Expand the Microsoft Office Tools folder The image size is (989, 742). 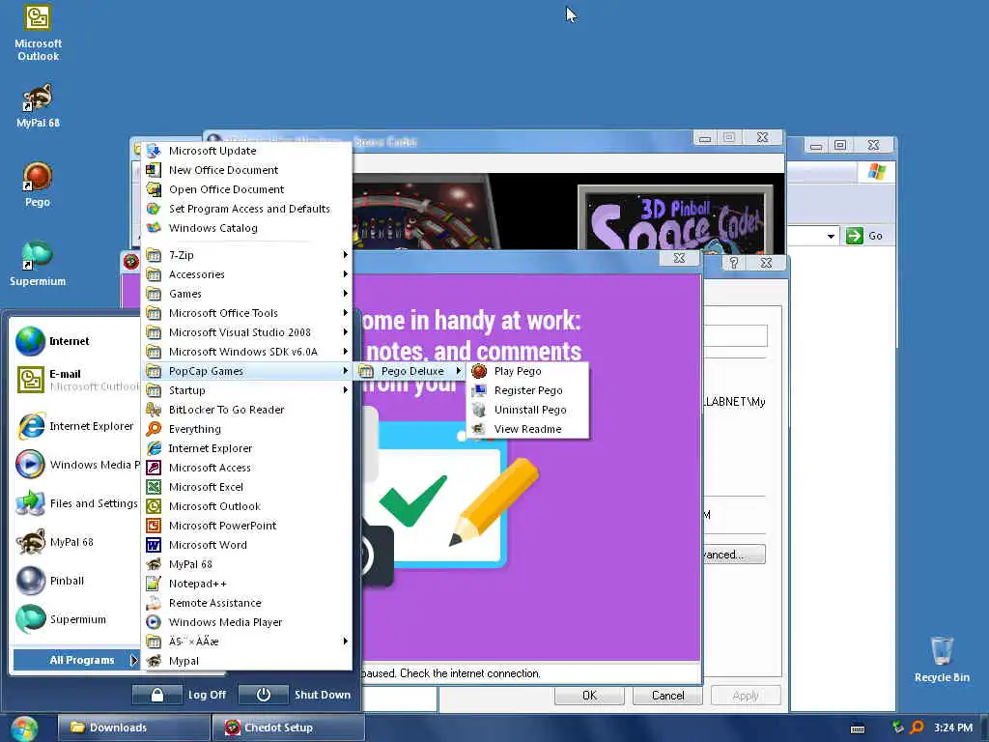[x=247, y=313]
